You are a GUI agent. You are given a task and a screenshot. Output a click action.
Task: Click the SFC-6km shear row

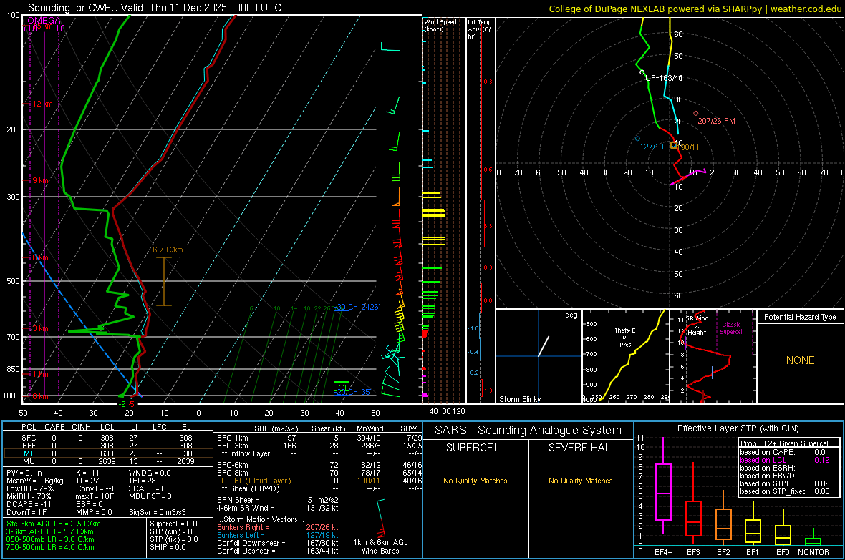pos(319,465)
